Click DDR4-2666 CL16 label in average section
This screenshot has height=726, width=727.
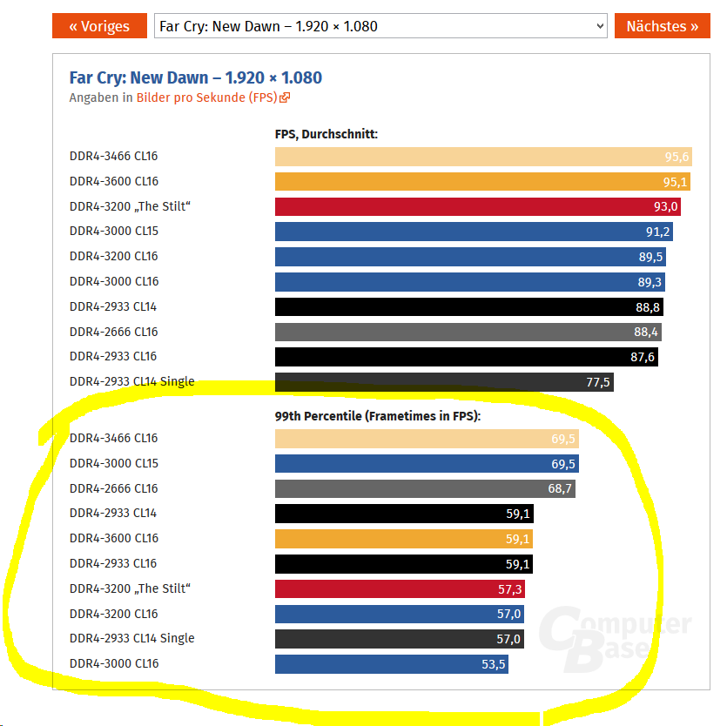click(x=113, y=332)
